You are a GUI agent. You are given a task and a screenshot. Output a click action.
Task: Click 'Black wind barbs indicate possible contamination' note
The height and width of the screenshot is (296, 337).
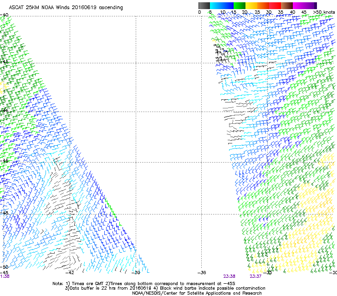point(213,288)
